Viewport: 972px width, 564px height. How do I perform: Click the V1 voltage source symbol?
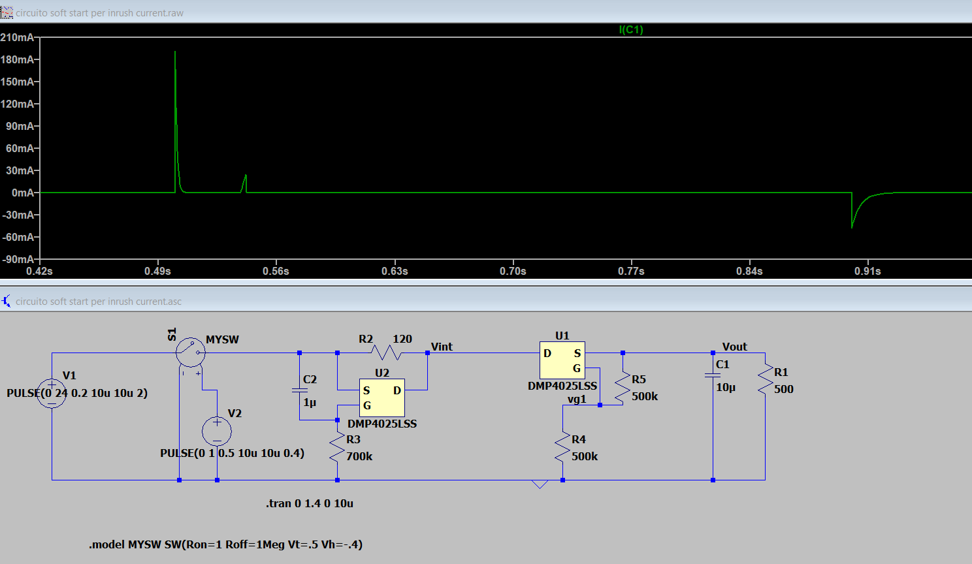point(52,394)
